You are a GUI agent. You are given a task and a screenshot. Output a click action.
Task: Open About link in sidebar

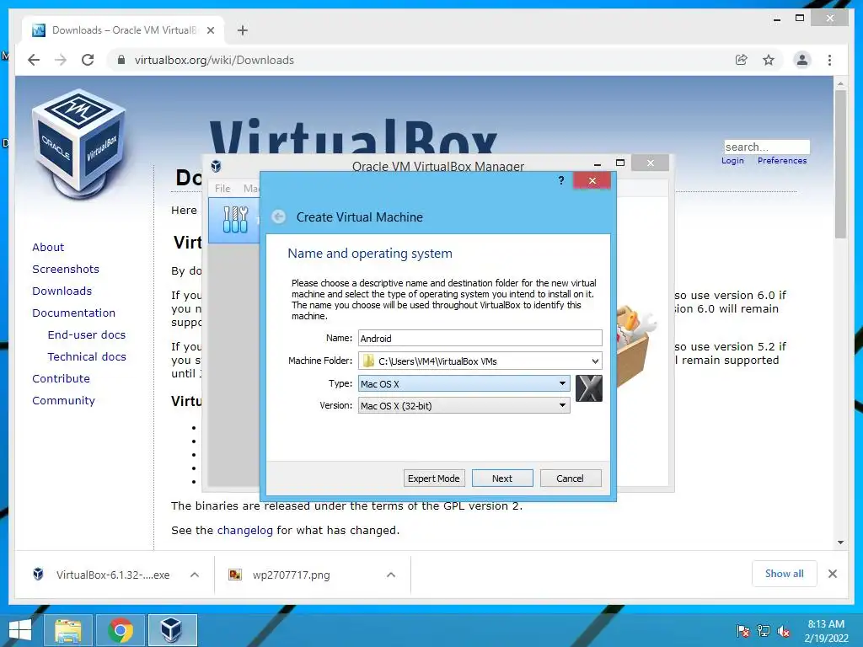(x=48, y=247)
